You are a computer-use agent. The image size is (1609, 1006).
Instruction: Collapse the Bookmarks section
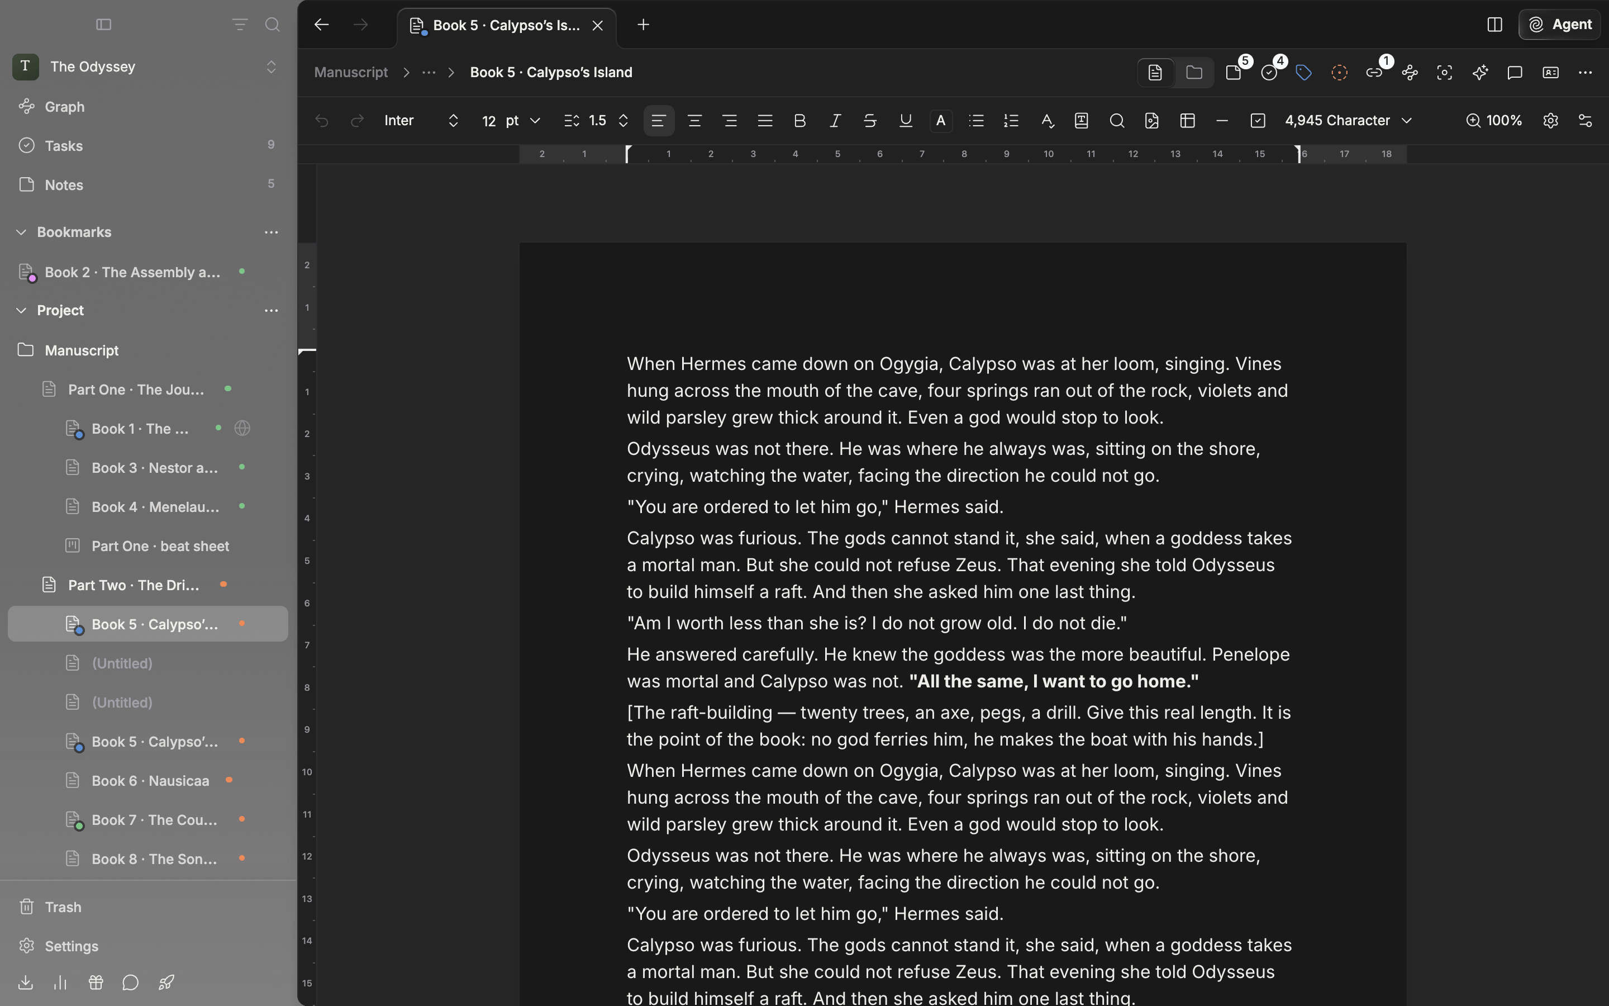pos(21,232)
